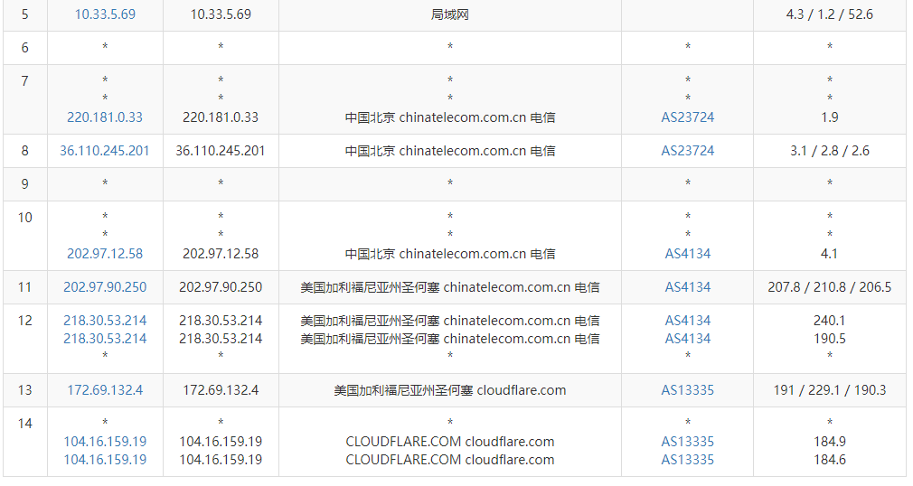Select the plain 36.110.245.201 hostname text

pyautogui.click(x=221, y=151)
